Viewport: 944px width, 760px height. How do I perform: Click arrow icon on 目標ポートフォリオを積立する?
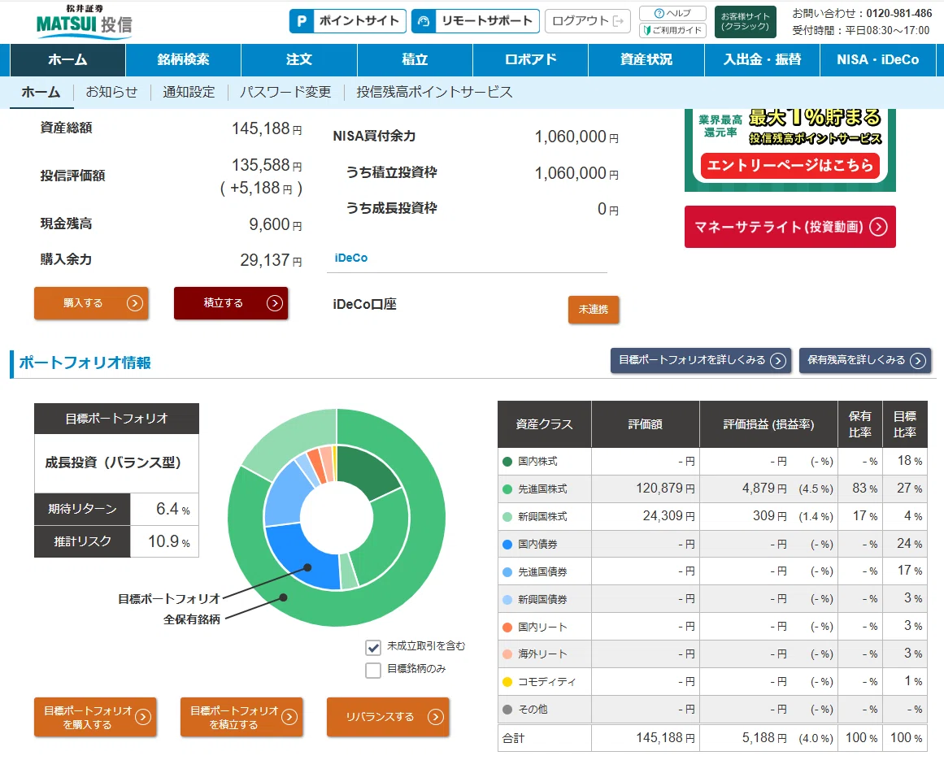289,717
